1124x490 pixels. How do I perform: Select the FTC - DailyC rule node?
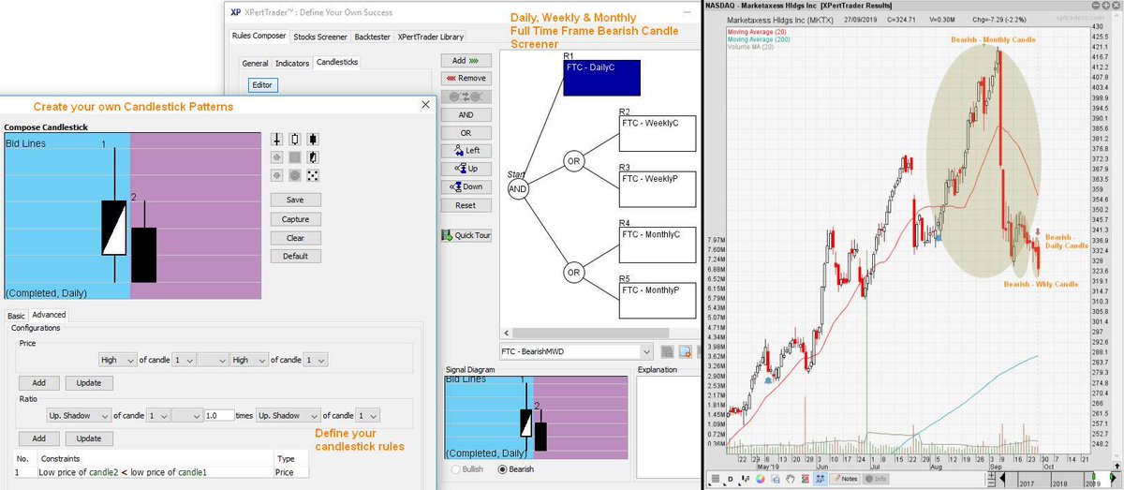(601, 78)
